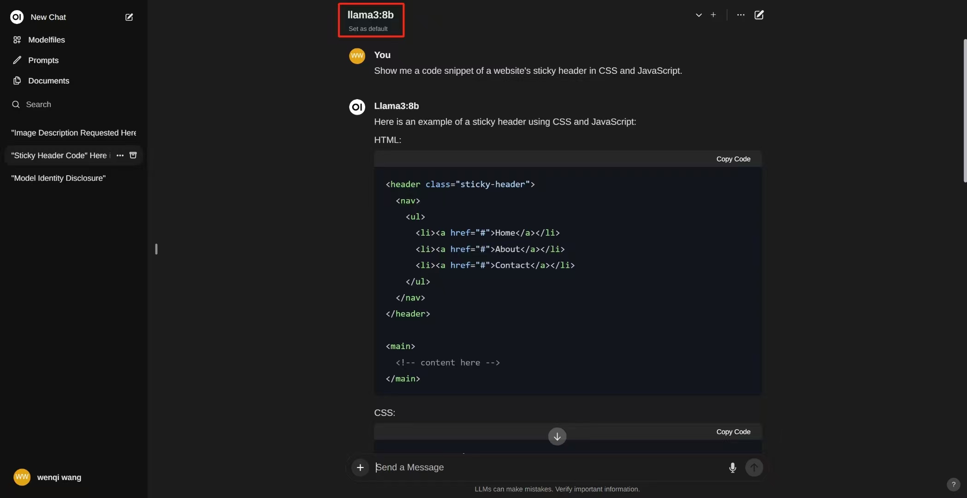
Task: Open "Image Description Requested Here" chat
Action: click(x=73, y=133)
